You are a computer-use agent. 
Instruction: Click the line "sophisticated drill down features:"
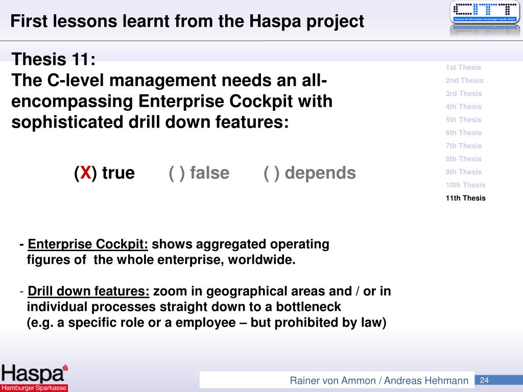coord(150,122)
